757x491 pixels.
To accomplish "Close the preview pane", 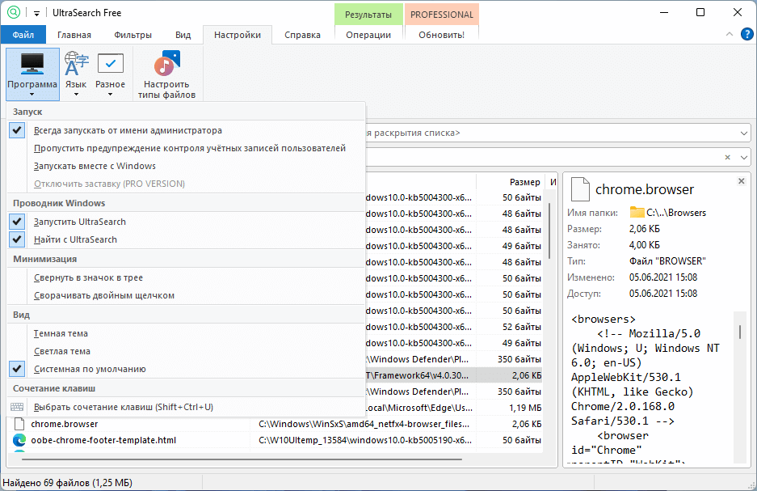I will 741,181.
